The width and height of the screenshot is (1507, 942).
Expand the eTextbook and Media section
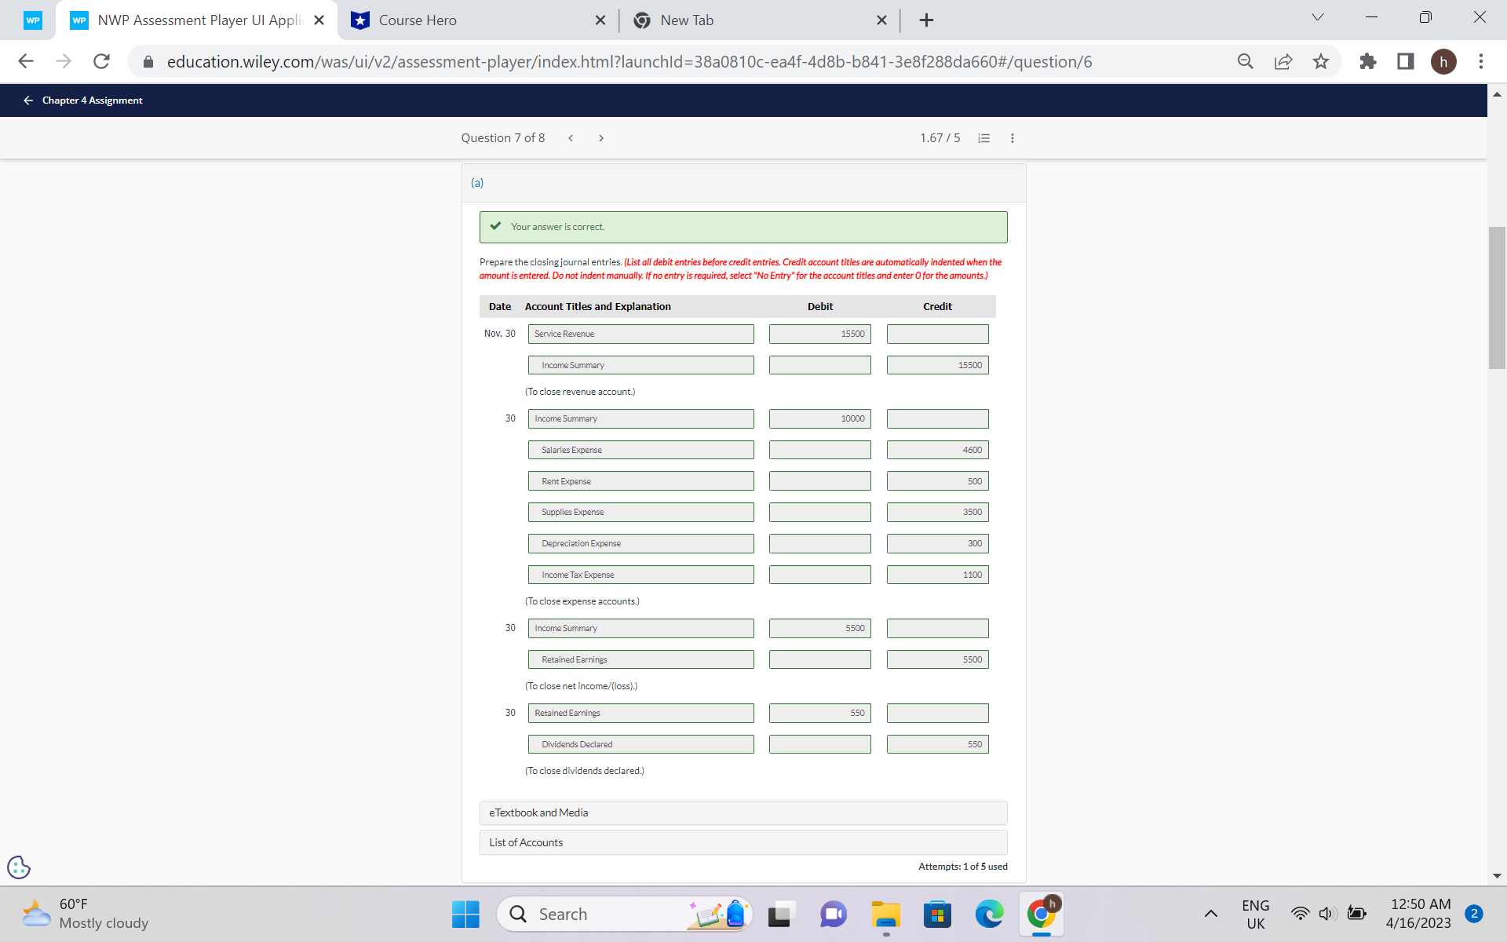point(743,812)
